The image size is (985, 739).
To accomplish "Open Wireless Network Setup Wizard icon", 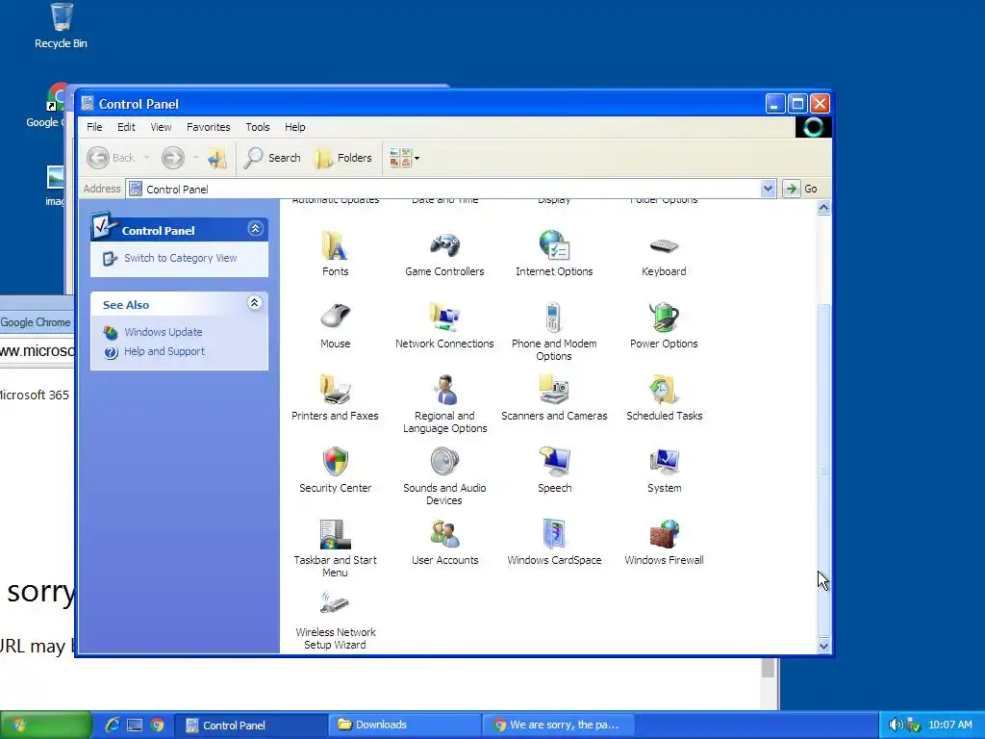I will tap(335, 621).
